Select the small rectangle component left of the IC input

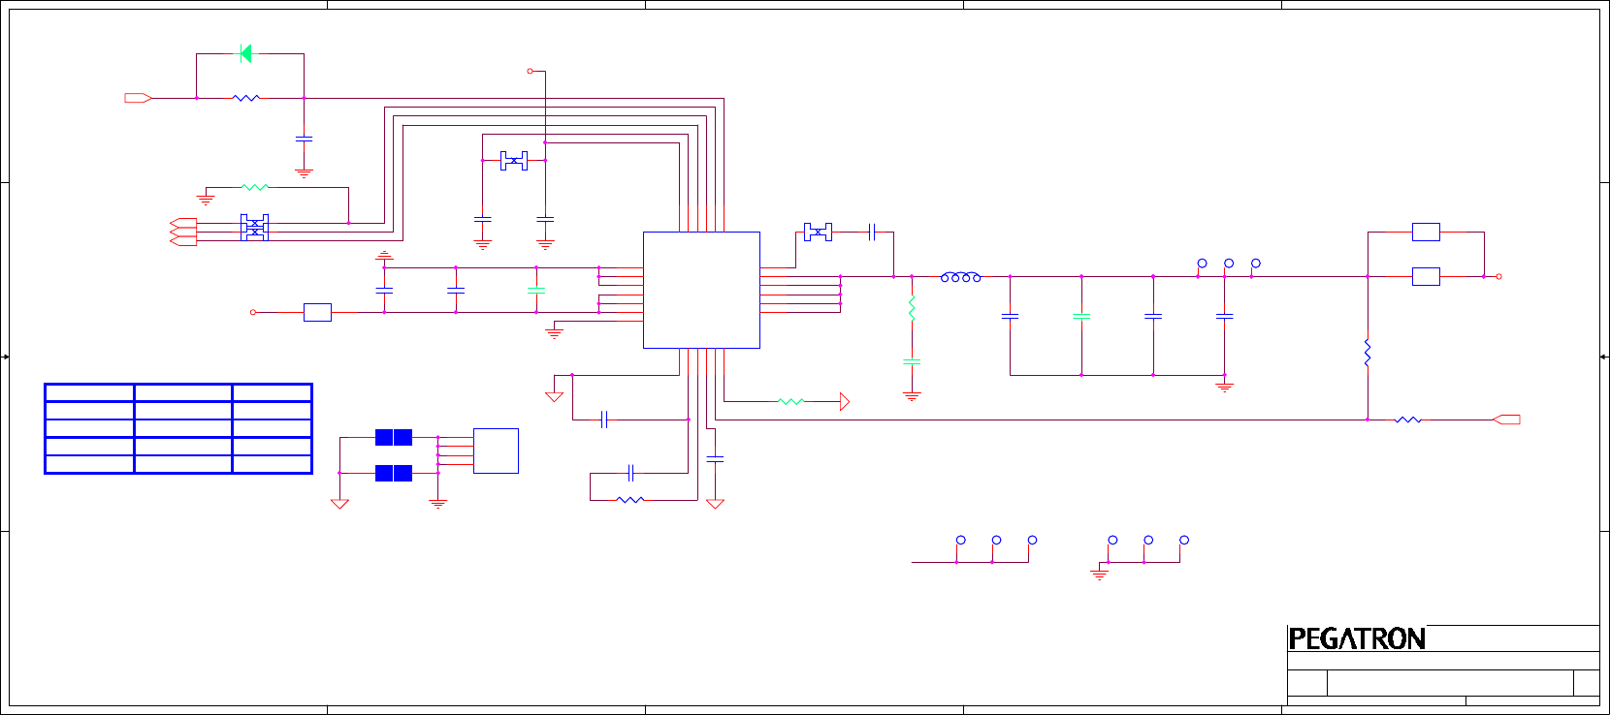pyautogui.click(x=317, y=312)
